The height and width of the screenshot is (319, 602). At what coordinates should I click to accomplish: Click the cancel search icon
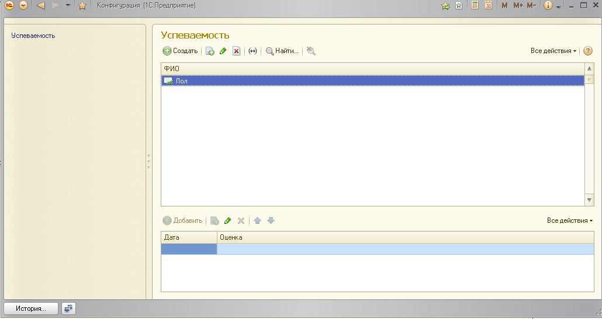coord(311,51)
